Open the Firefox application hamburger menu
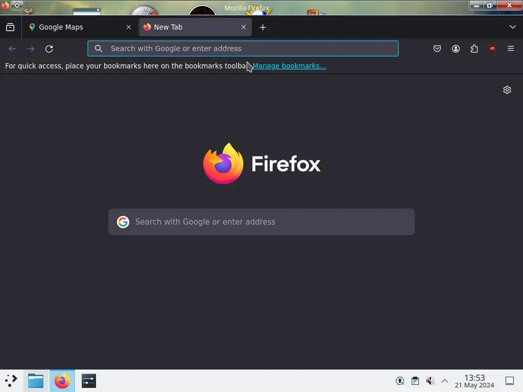Screen dimensions: 523x392 click(x=511, y=48)
